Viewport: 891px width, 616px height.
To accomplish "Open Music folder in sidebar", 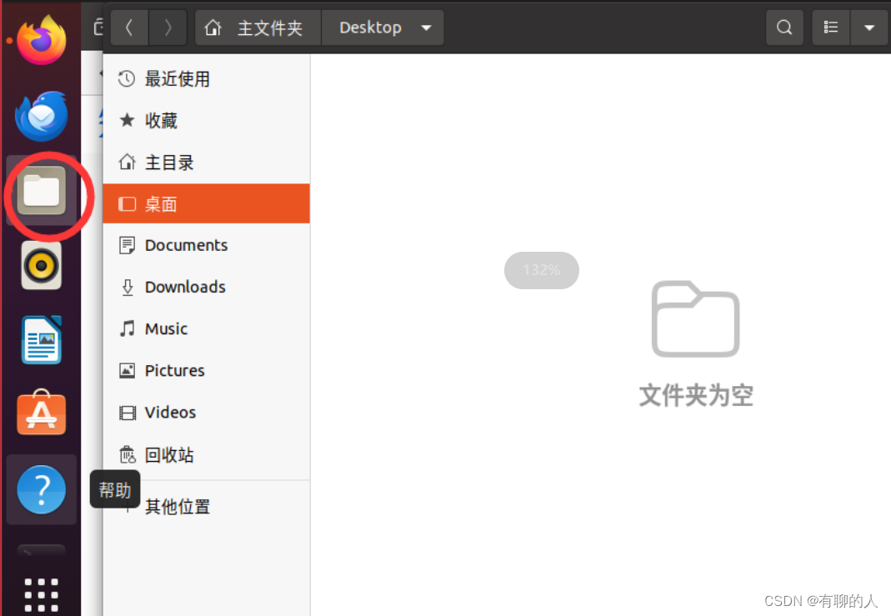I will click(206, 328).
